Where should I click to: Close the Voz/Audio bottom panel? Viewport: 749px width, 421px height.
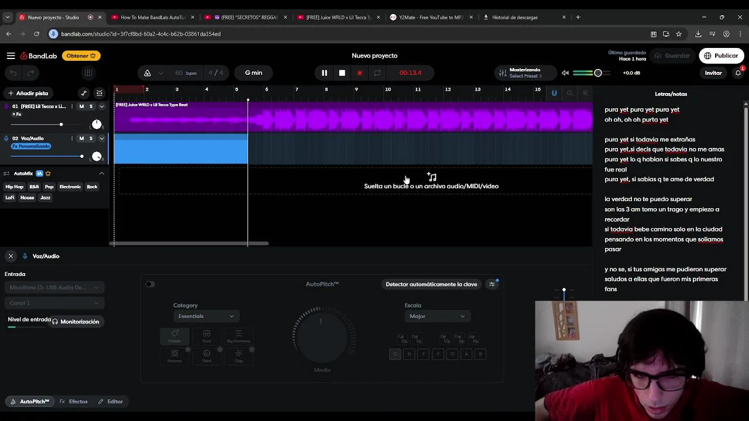pos(11,256)
